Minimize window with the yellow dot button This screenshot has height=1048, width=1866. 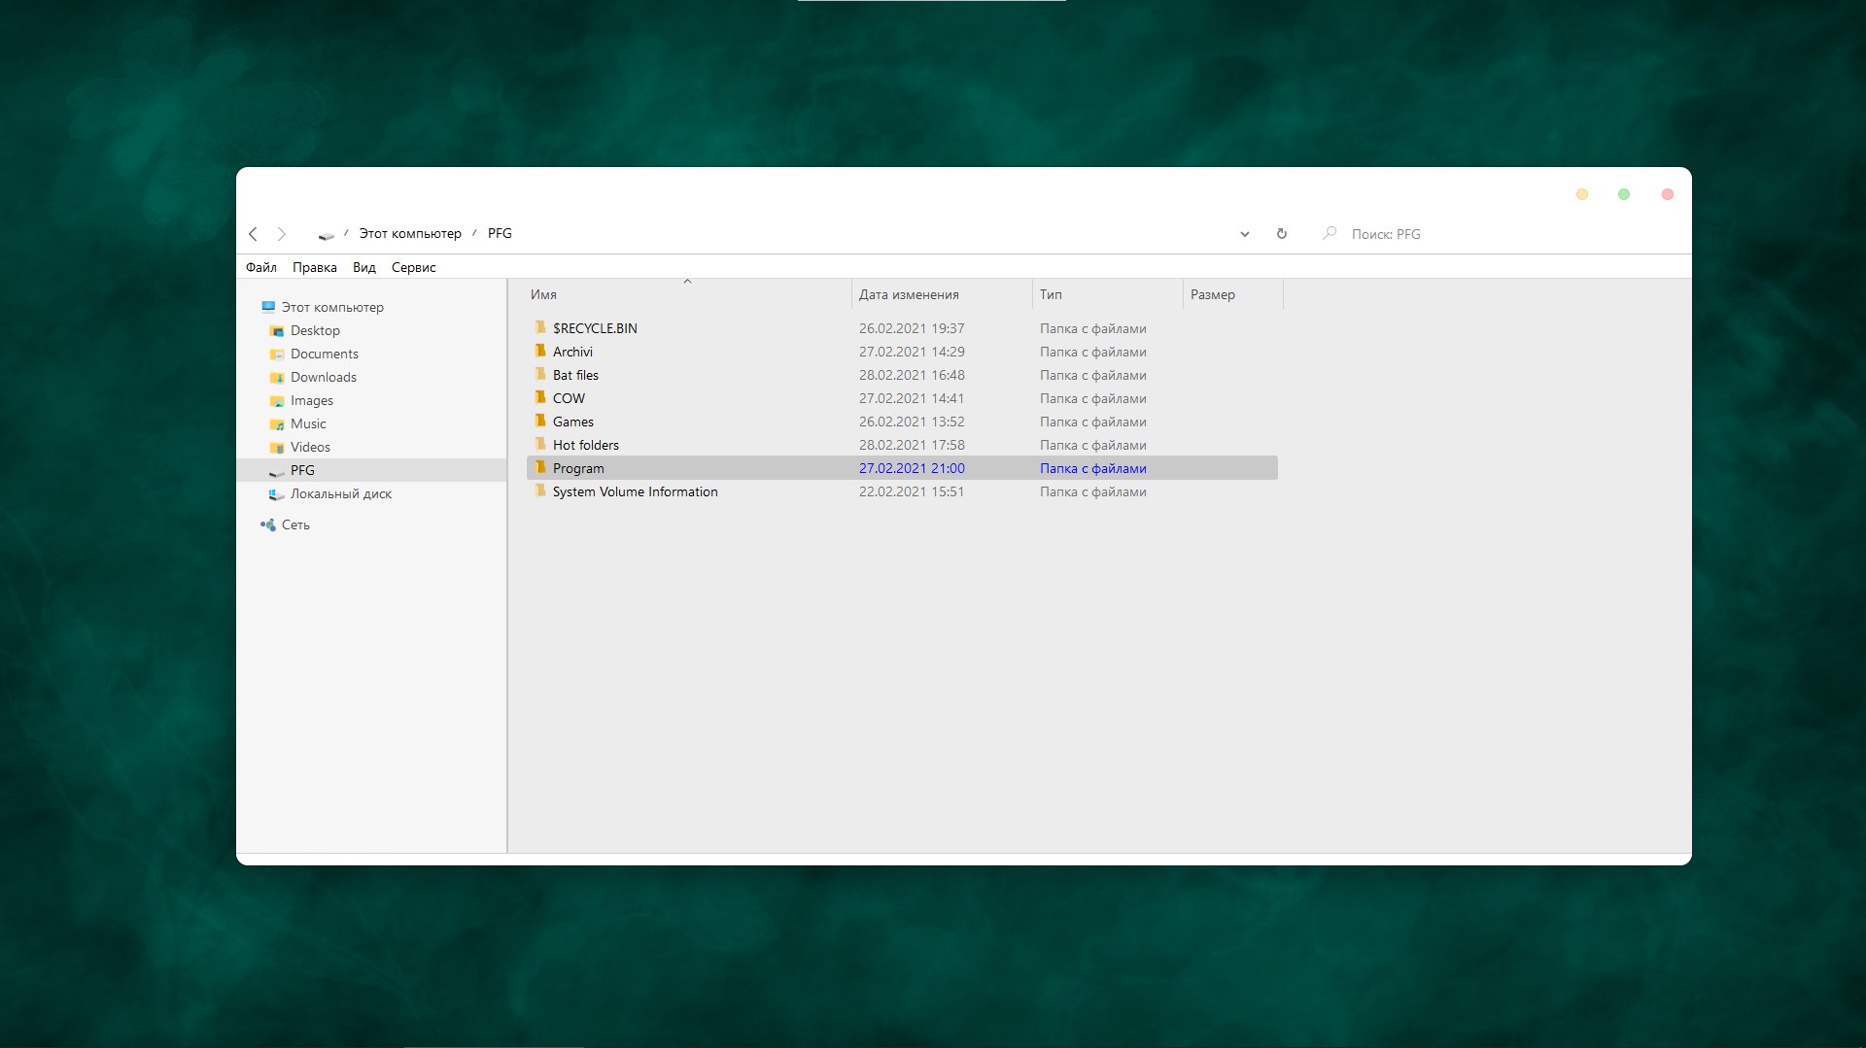point(1582,194)
